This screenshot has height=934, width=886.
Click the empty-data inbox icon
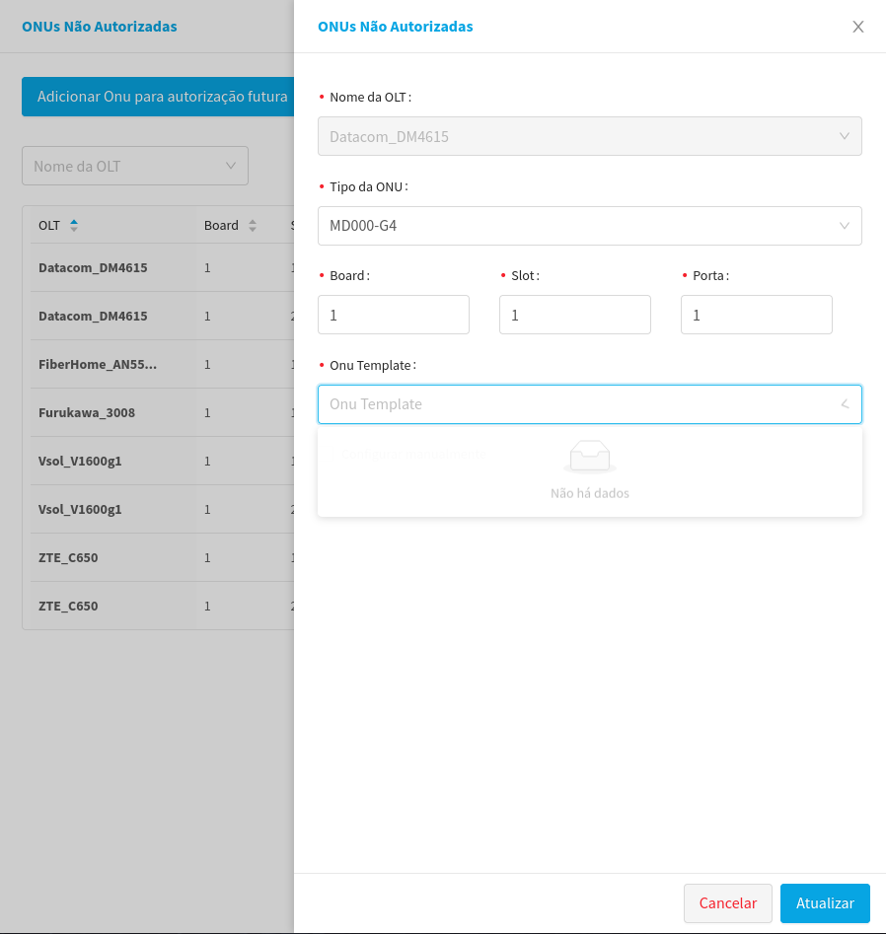click(x=589, y=456)
